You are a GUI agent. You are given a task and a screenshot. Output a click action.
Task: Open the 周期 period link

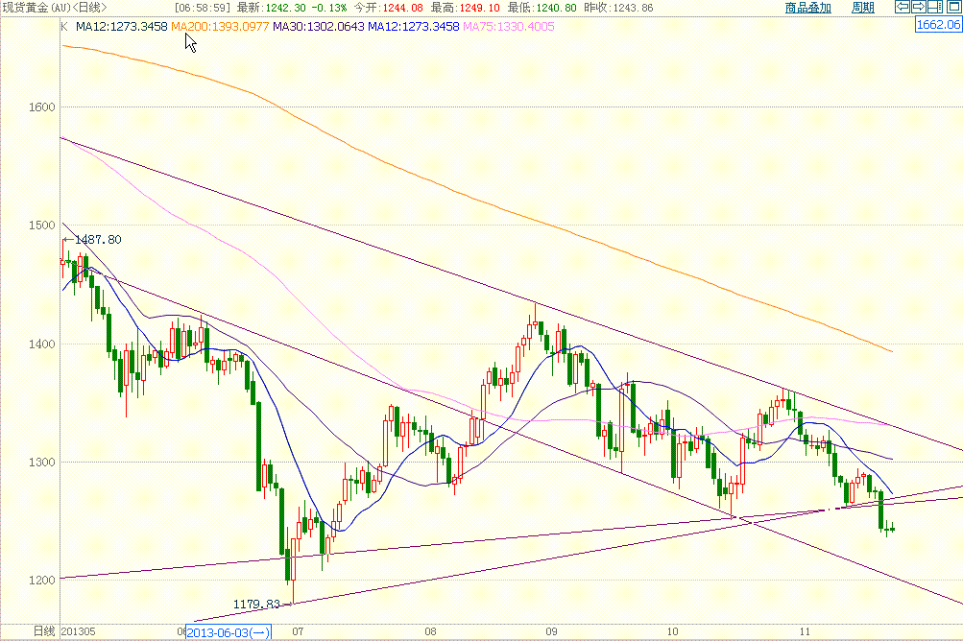click(863, 8)
